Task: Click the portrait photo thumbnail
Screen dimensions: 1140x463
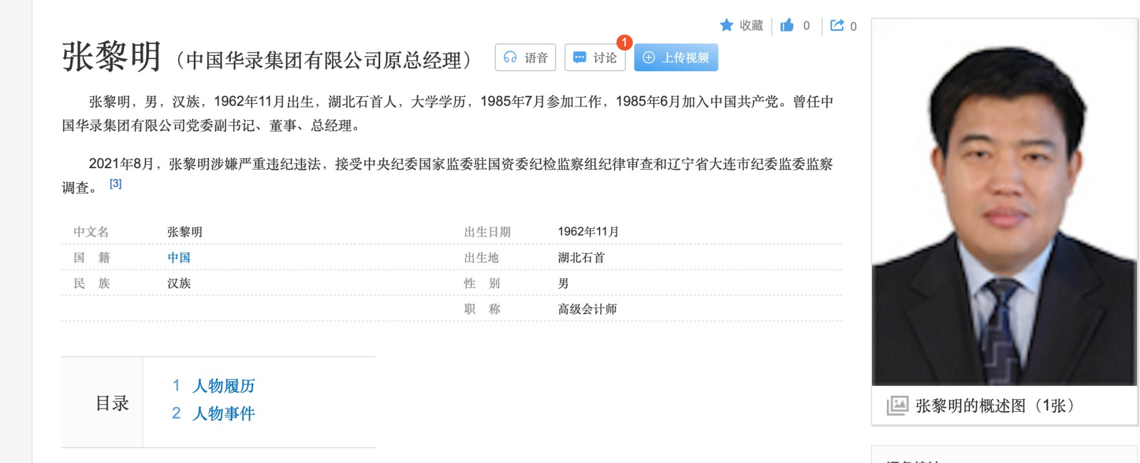Action: (1004, 202)
